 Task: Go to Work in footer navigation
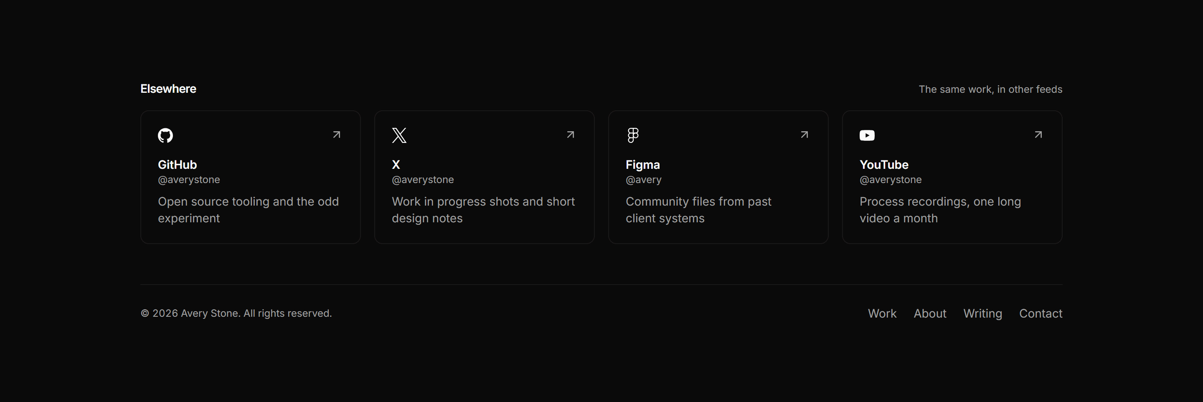882,313
